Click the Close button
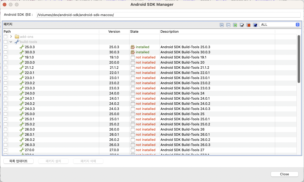The width and height of the screenshot is (304, 182). click(x=284, y=174)
